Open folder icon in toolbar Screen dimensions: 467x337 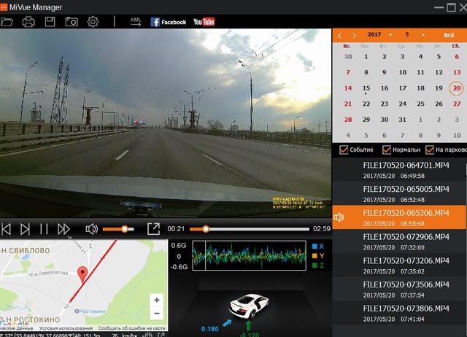pyautogui.click(x=7, y=22)
